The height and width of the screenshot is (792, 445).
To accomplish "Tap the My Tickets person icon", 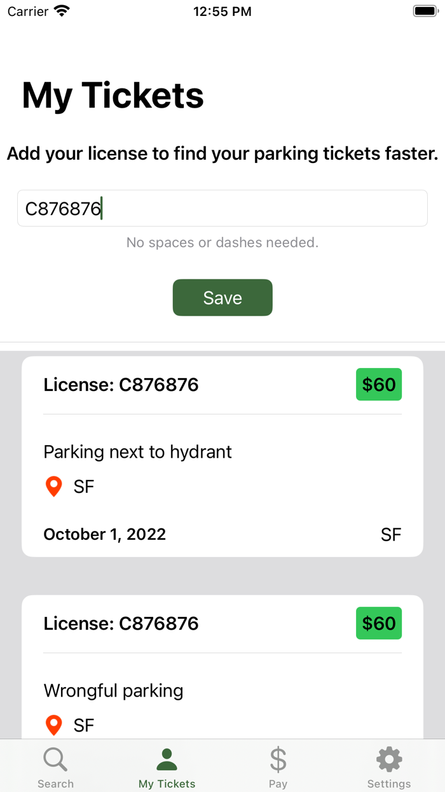I will point(167,758).
